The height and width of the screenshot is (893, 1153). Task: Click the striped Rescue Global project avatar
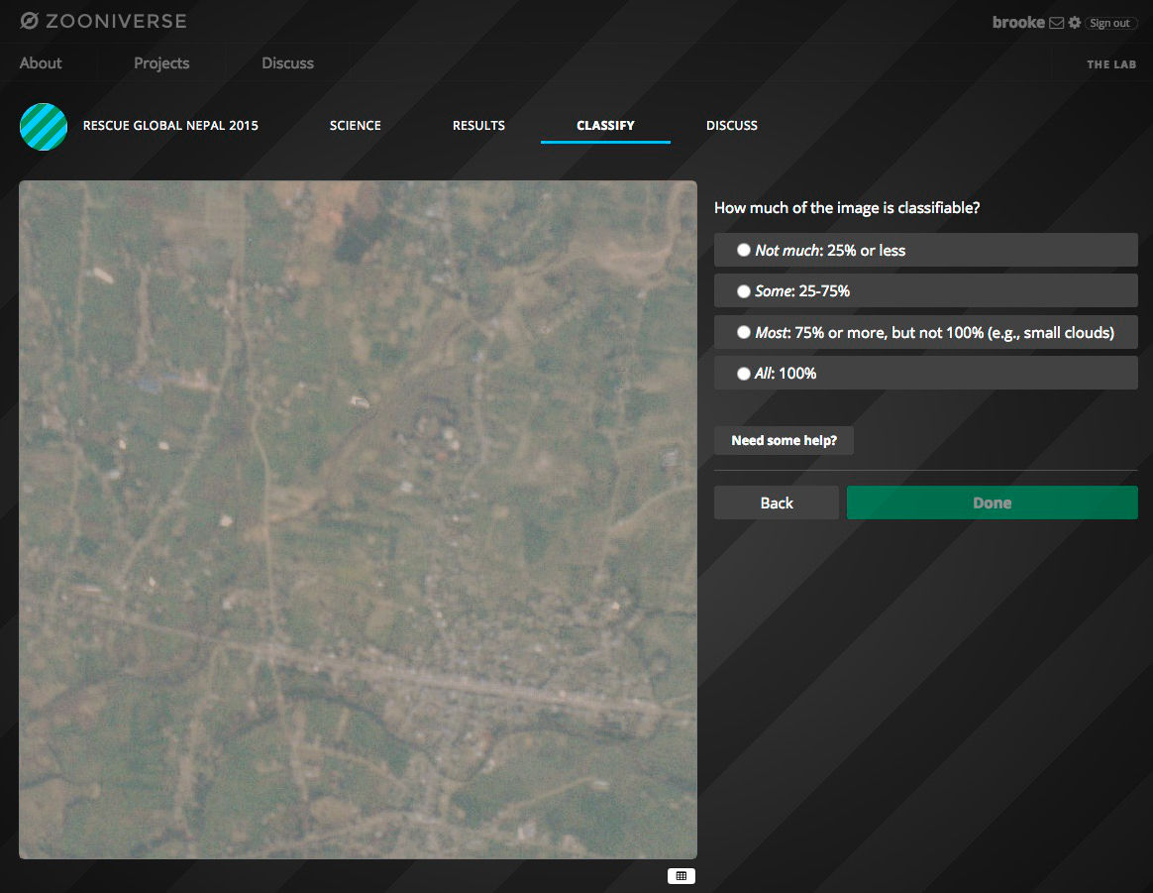(44, 127)
